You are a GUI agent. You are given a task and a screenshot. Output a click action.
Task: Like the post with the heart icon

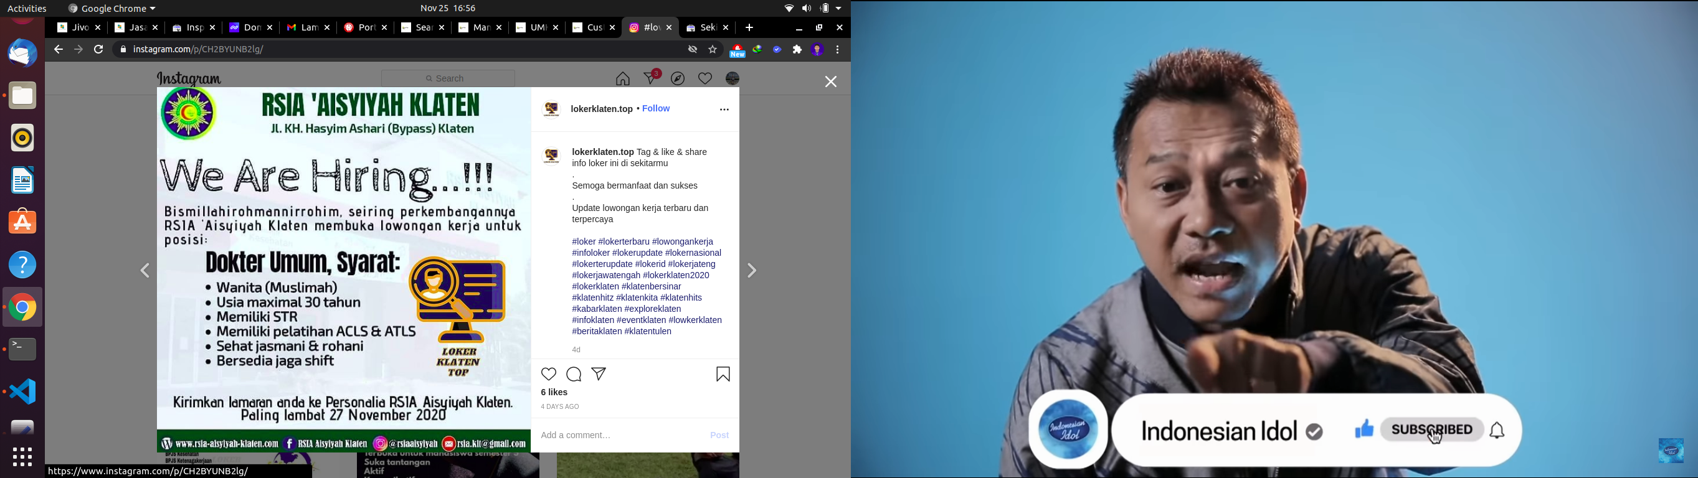548,374
